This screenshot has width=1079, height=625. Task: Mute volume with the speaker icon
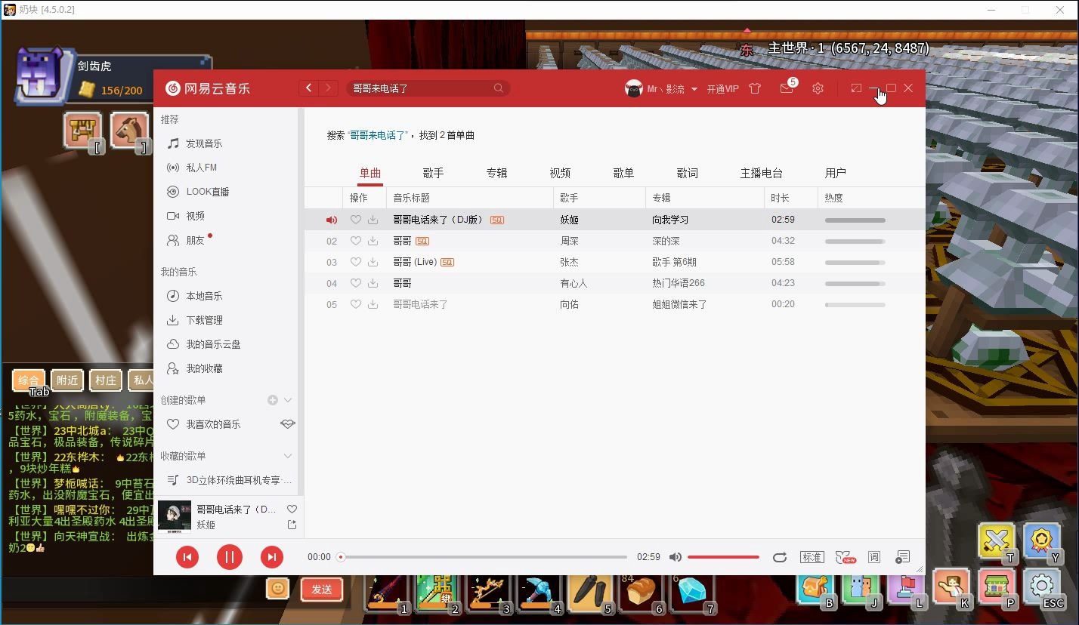pyautogui.click(x=676, y=557)
